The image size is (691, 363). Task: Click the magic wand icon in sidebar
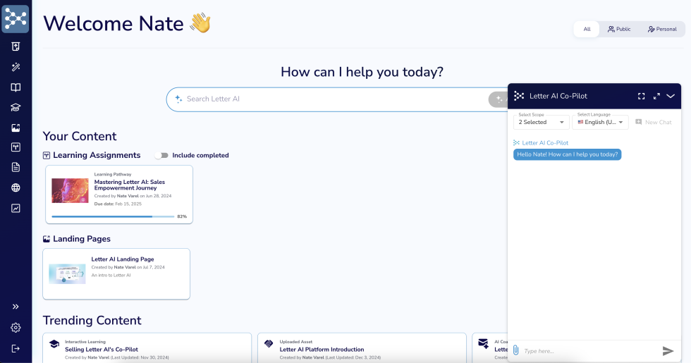tap(16, 67)
